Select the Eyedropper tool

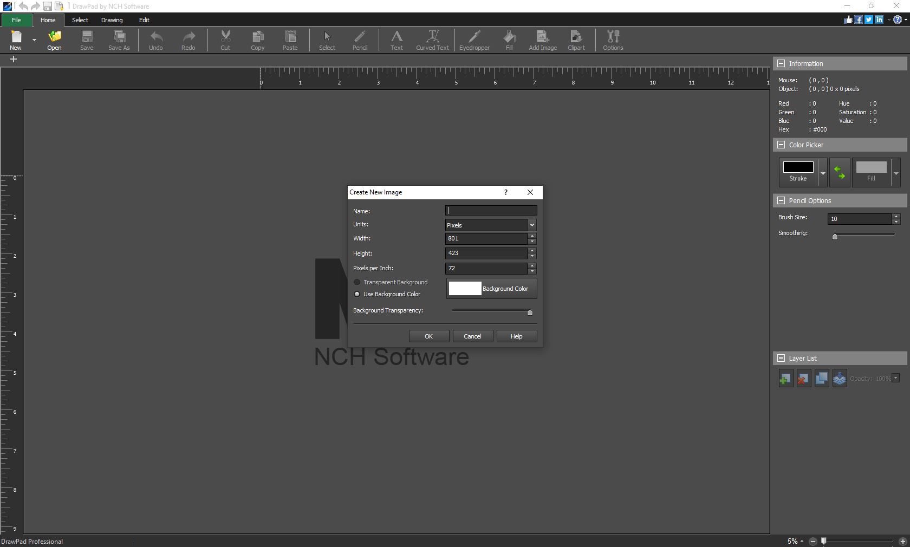[474, 40]
